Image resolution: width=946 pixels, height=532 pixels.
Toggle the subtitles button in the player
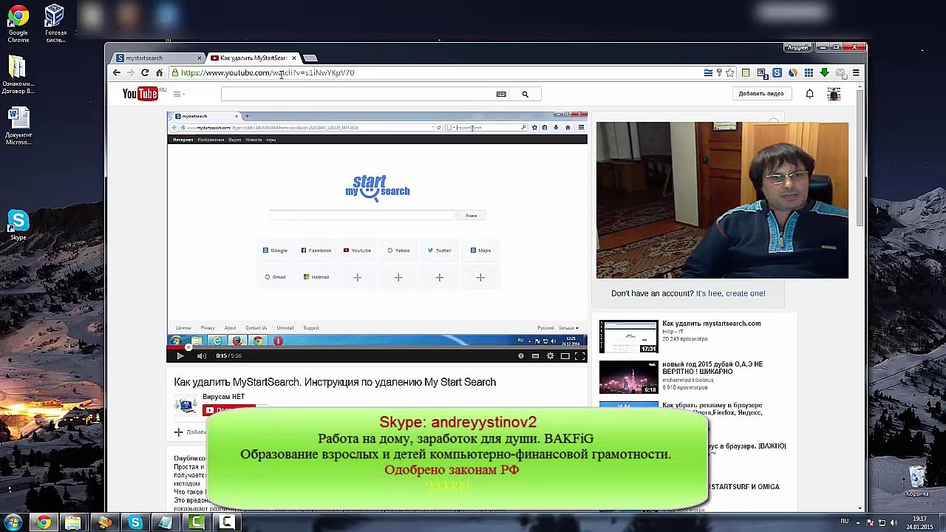click(x=535, y=355)
